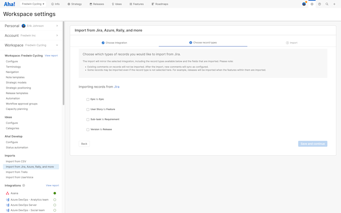341x213 pixels.
Task: Open the Releases menu
Action: coord(97,4)
